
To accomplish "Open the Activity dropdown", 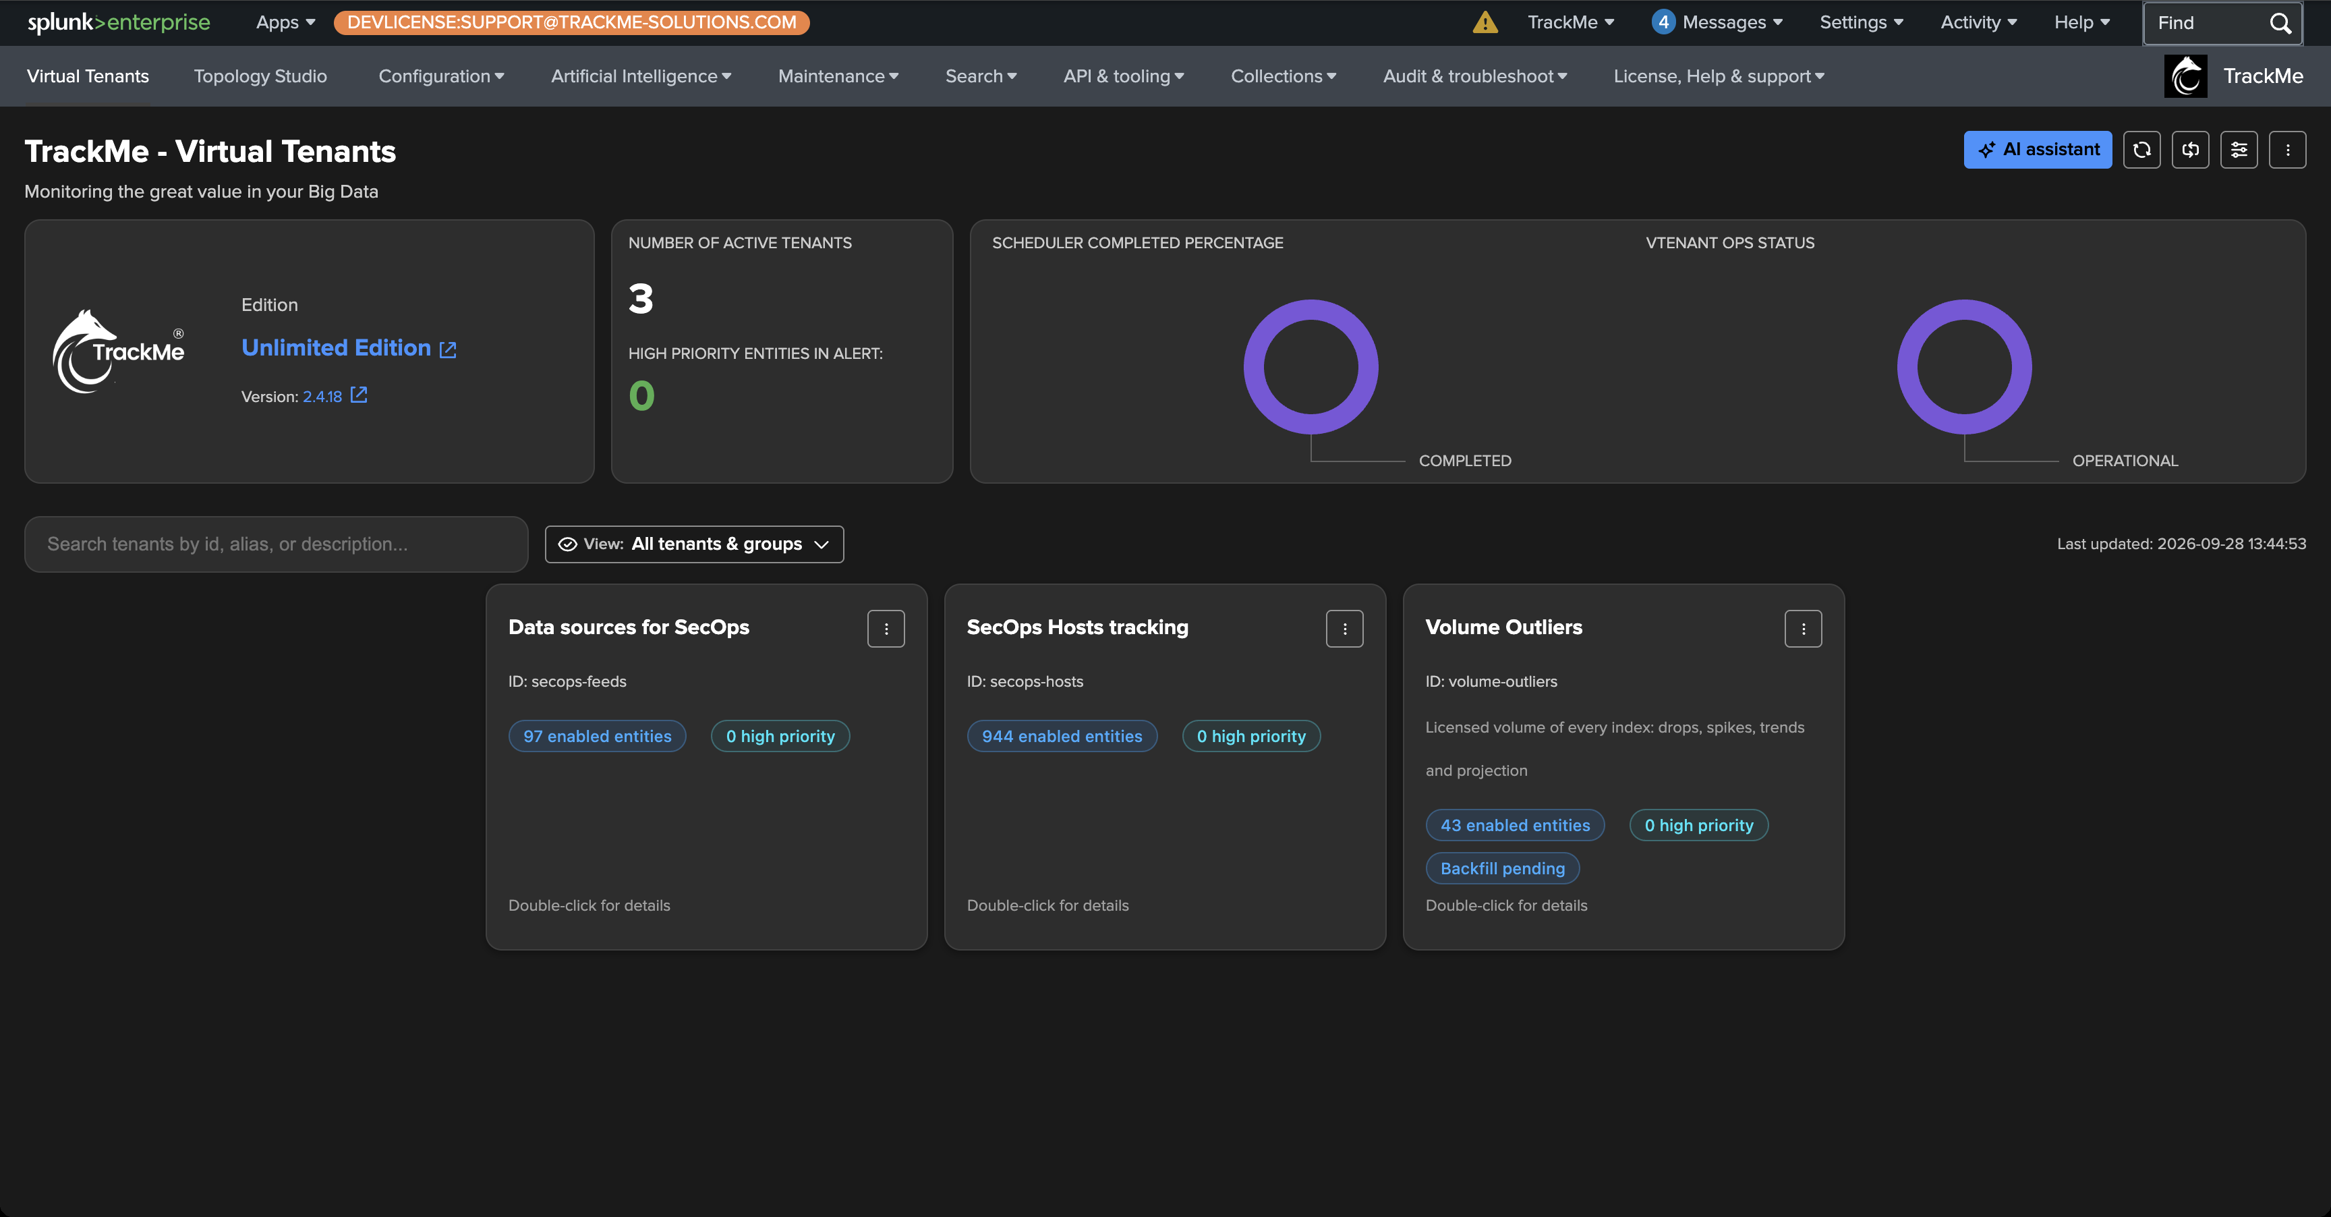I will pos(1978,23).
